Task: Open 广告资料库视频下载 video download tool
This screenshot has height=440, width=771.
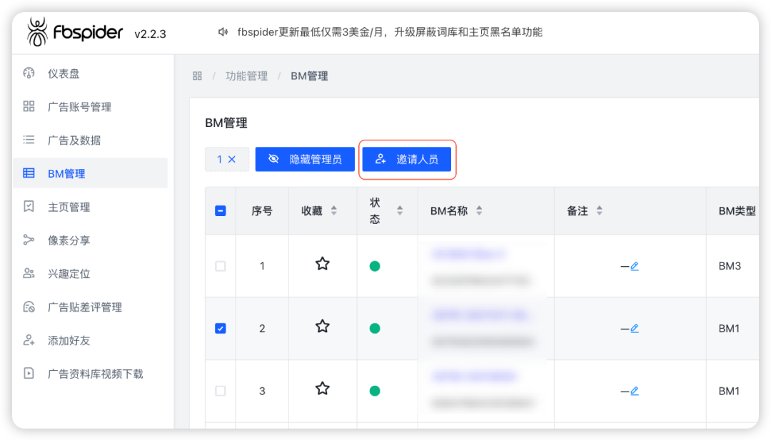Action: [x=27, y=373]
